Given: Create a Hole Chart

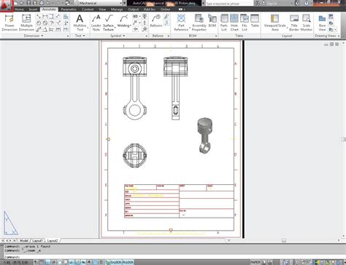Looking at the screenshot, I should click(234, 23).
